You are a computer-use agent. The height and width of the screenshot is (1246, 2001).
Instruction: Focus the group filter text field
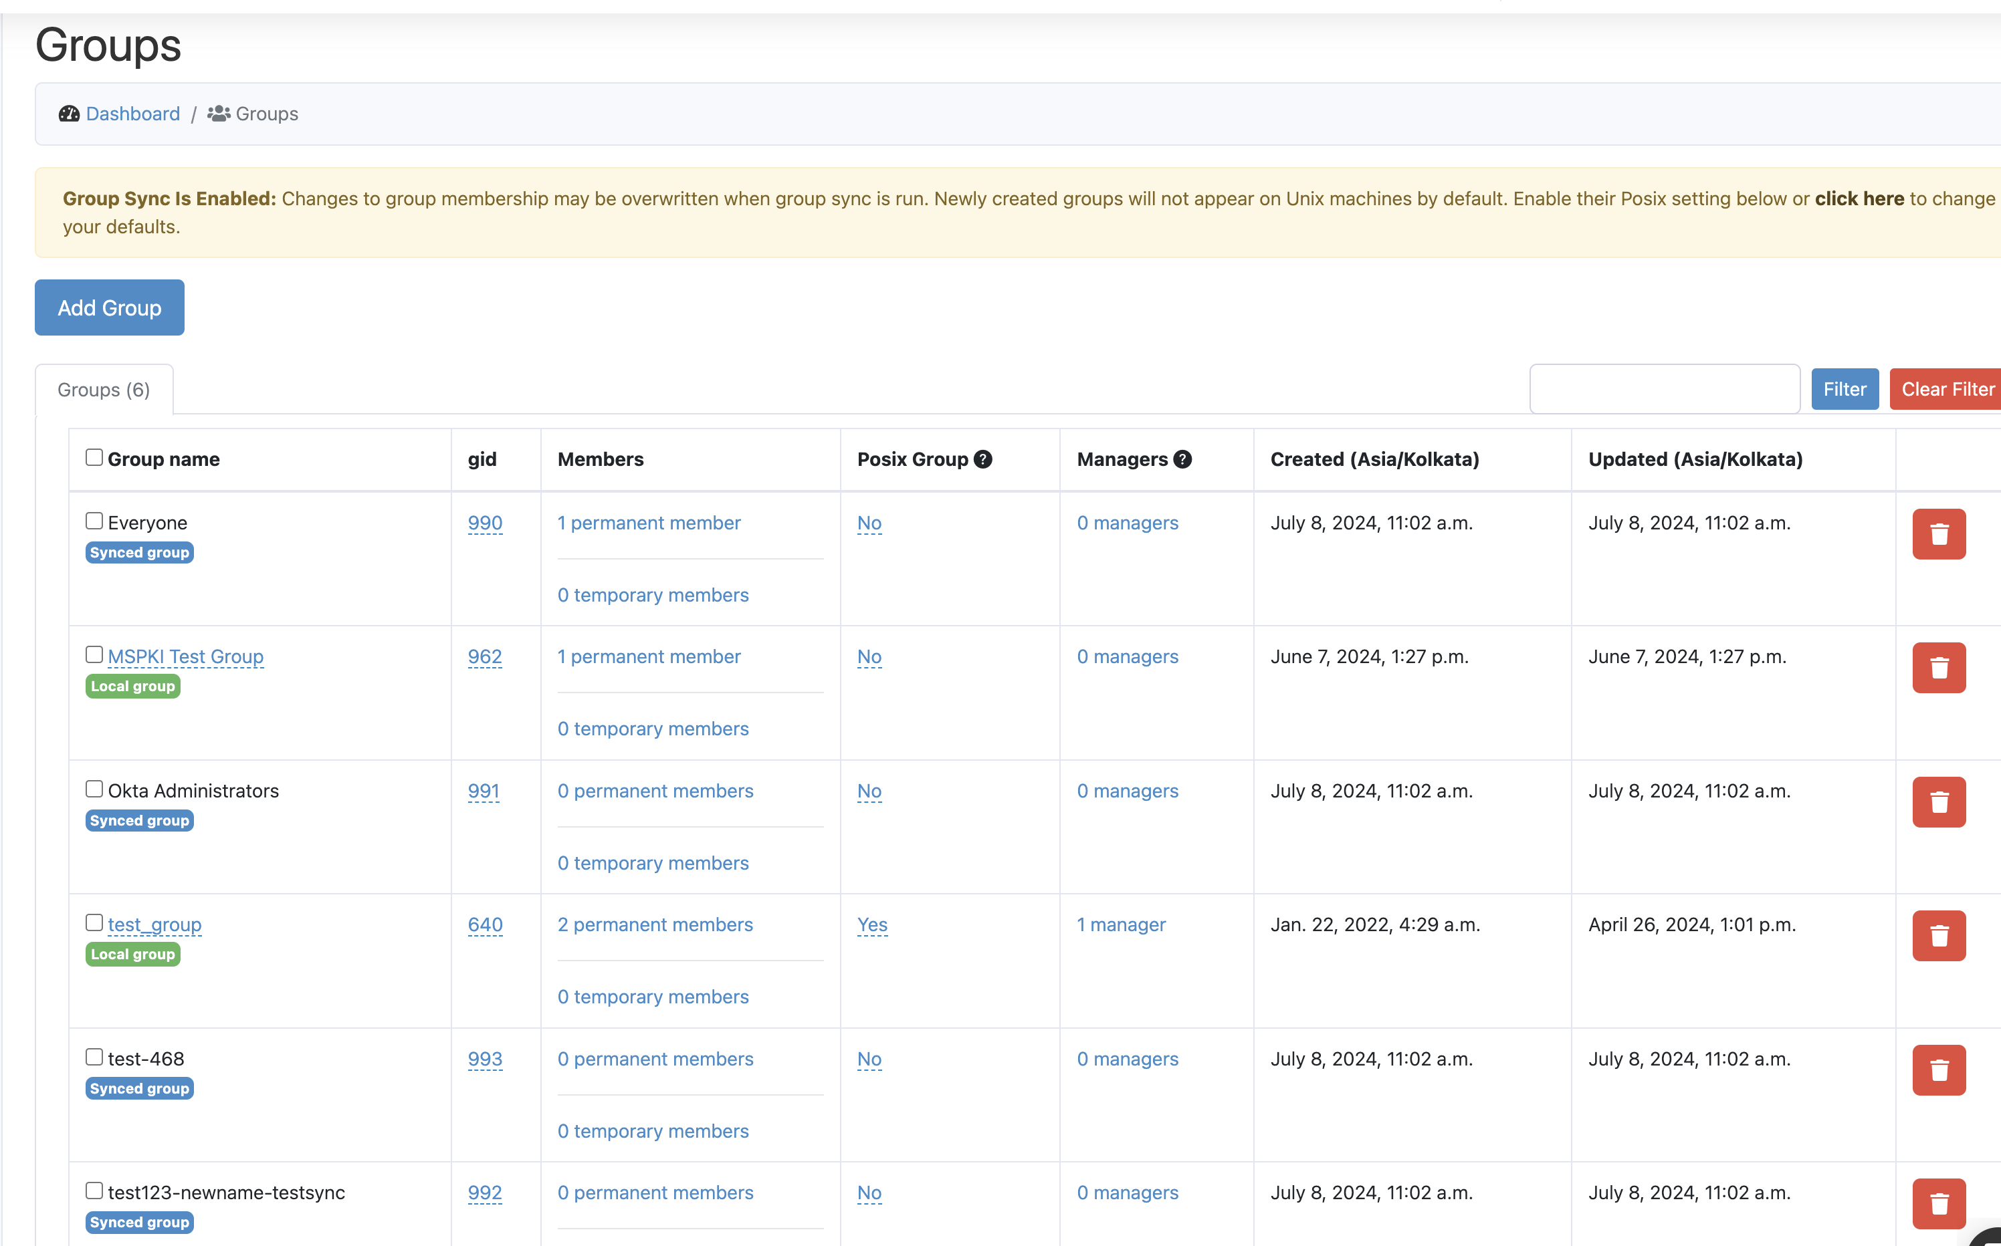point(1665,389)
